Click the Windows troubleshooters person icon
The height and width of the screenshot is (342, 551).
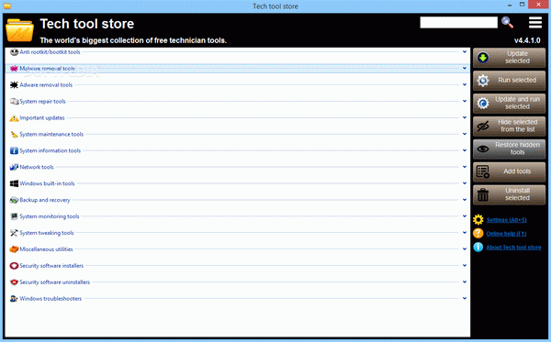[x=14, y=299]
